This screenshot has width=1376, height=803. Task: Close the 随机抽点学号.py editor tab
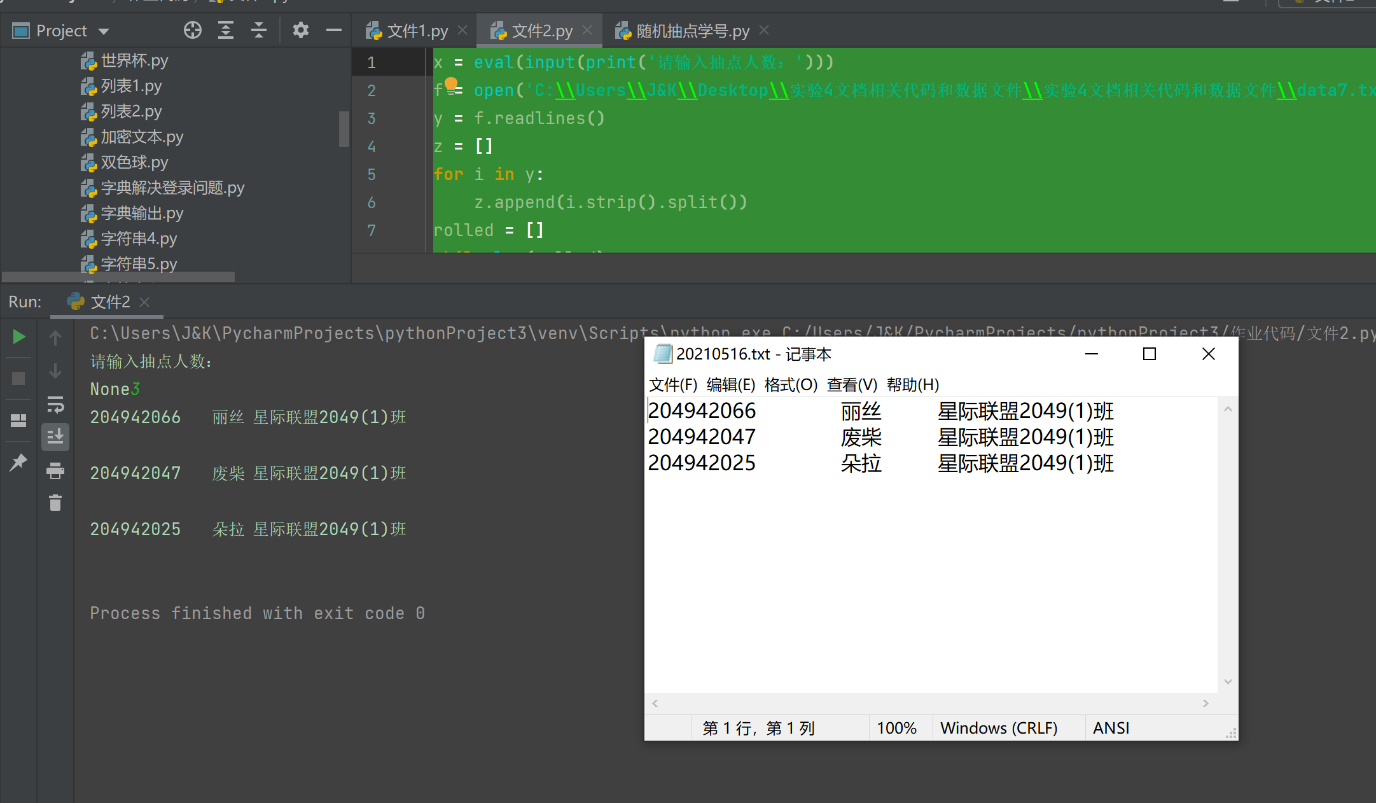tap(765, 30)
